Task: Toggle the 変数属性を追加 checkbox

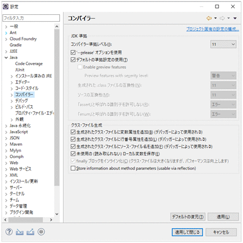Action: point(73,132)
